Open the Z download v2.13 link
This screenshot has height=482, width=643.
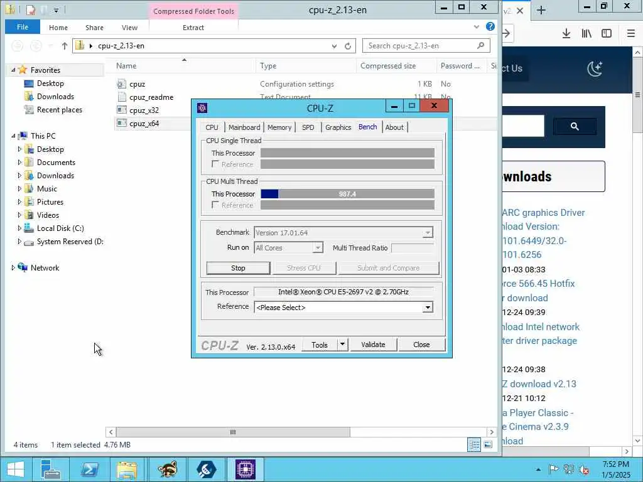tap(539, 384)
